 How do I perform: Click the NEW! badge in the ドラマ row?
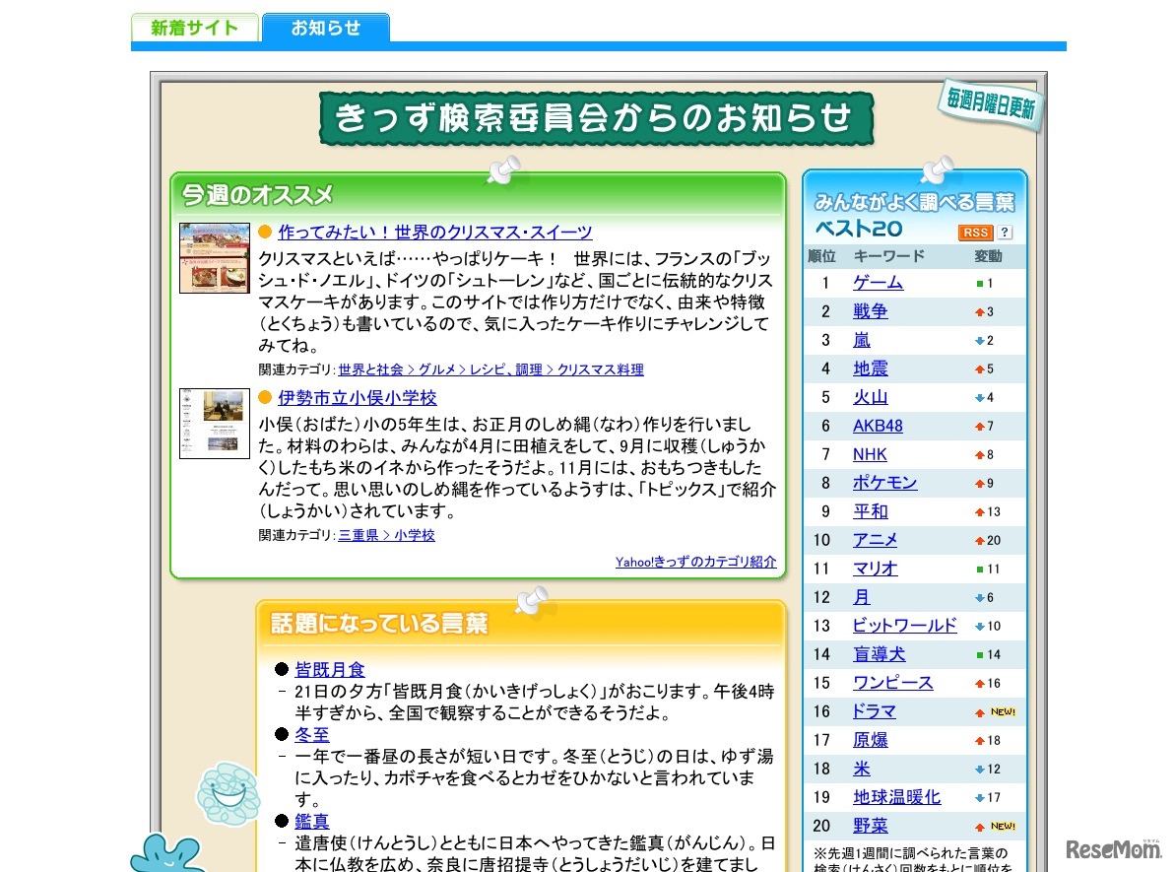tap(1003, 711)
